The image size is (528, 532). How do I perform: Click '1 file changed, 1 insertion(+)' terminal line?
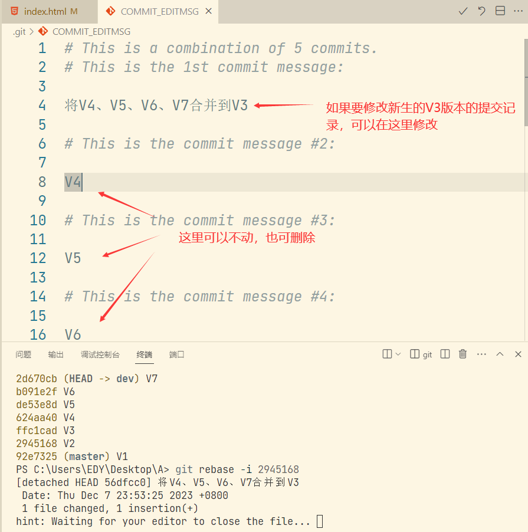click(x=110, y=508)
